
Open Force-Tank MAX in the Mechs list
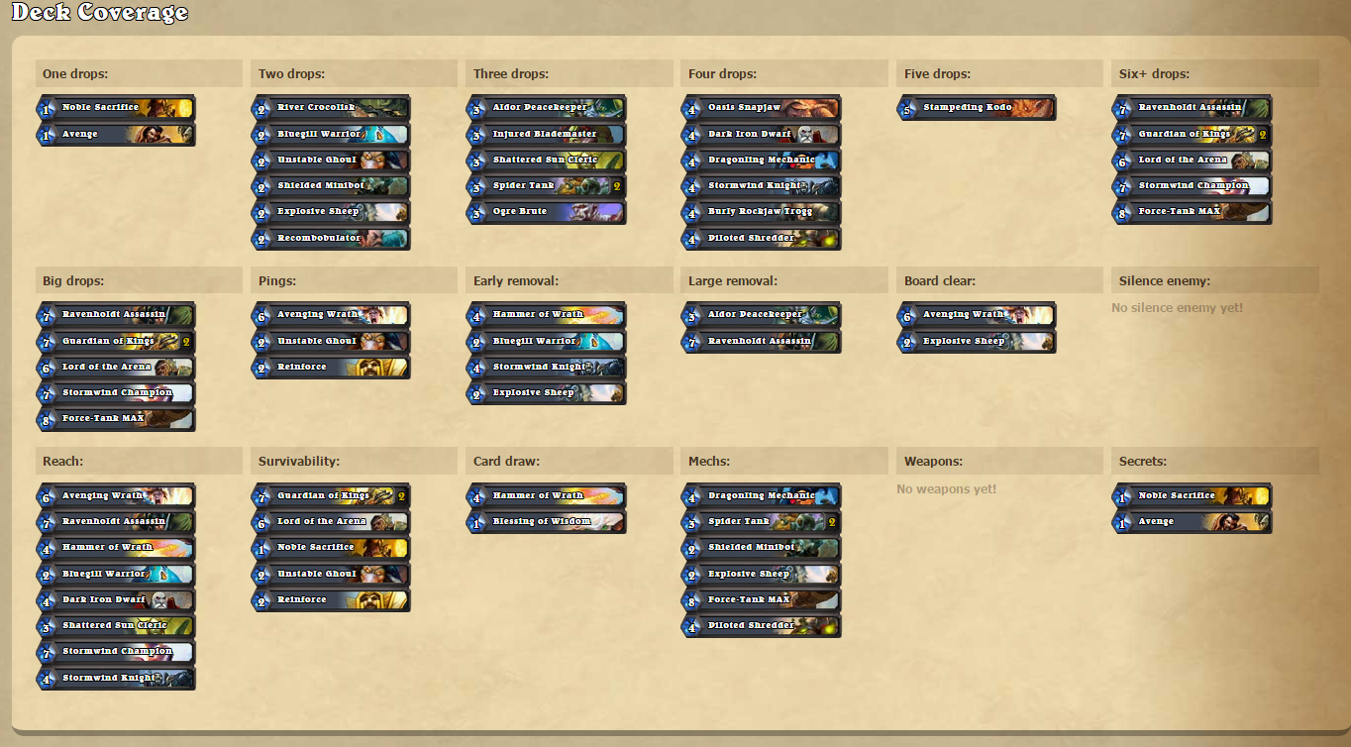(x=762, y=599)
